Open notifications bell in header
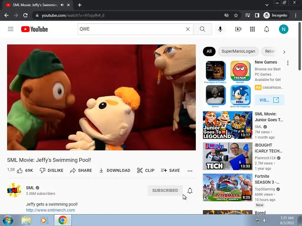 (x=267, y=29)
